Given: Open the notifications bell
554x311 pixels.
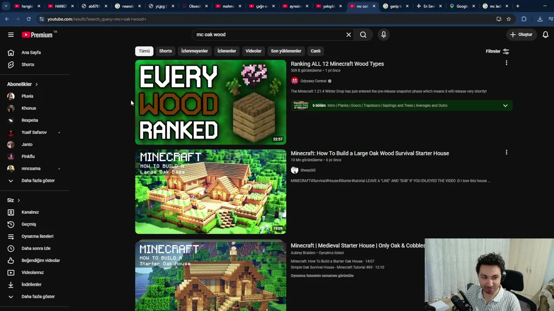Looking at the screenshot, I should click(x=545, y=35).
